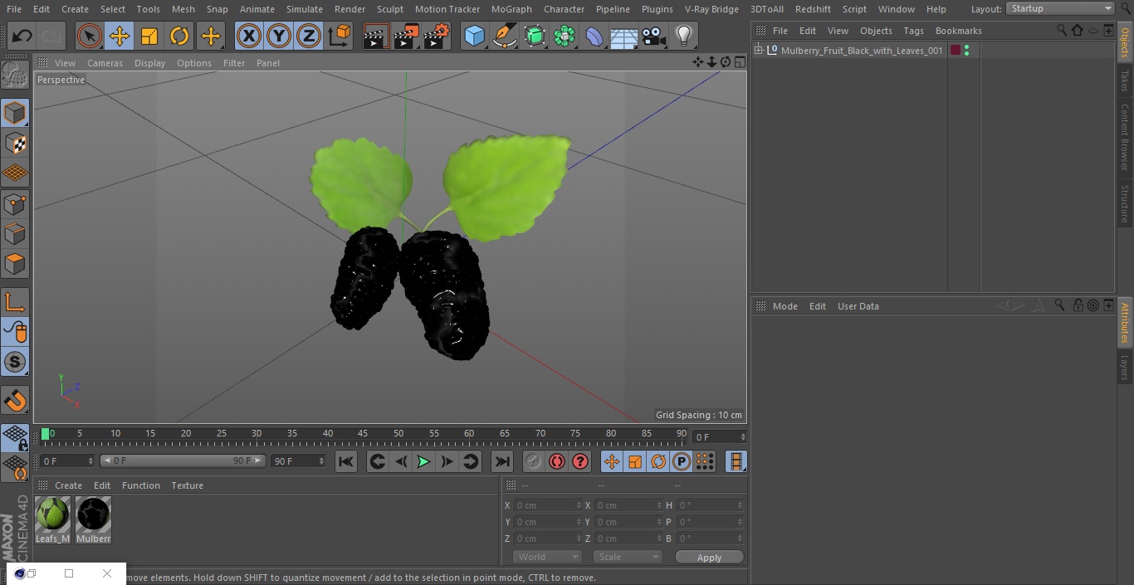Open Objects manager Tags menu
This screenshot has width=1134, height=585.
913,31
